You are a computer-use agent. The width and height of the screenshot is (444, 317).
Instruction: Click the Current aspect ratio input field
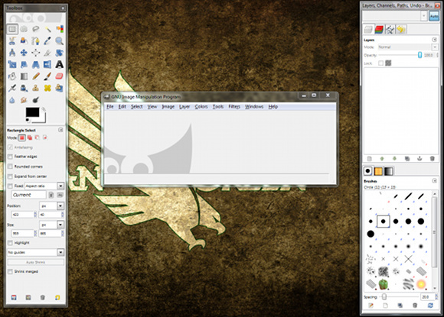28,195
